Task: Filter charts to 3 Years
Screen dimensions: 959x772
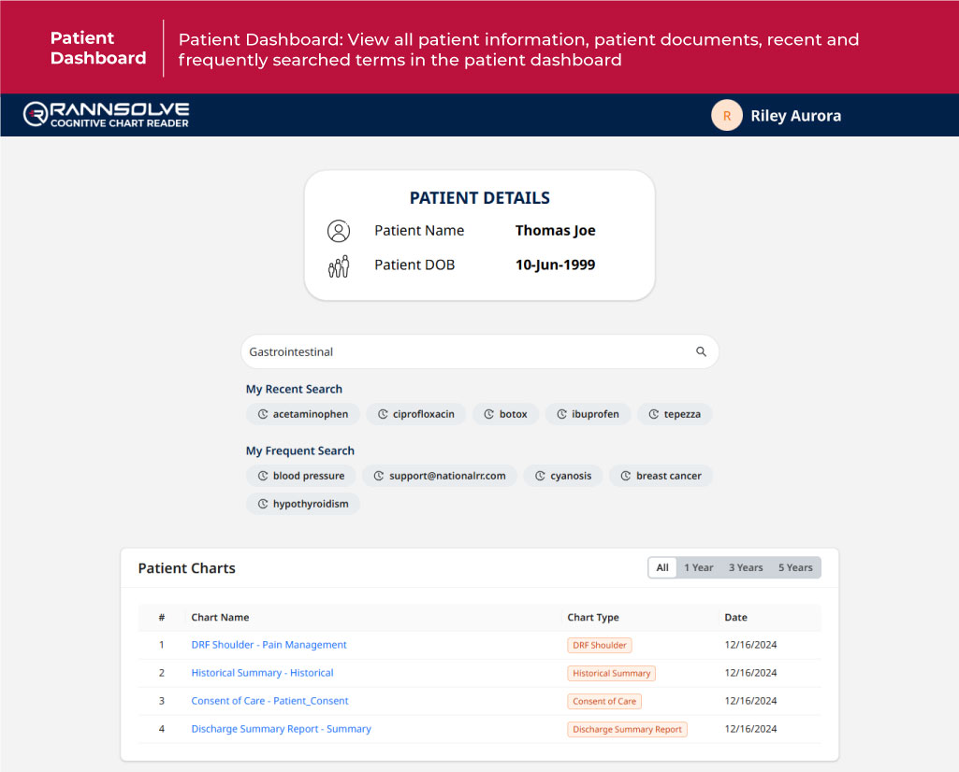Action: [x=746, y=567]
